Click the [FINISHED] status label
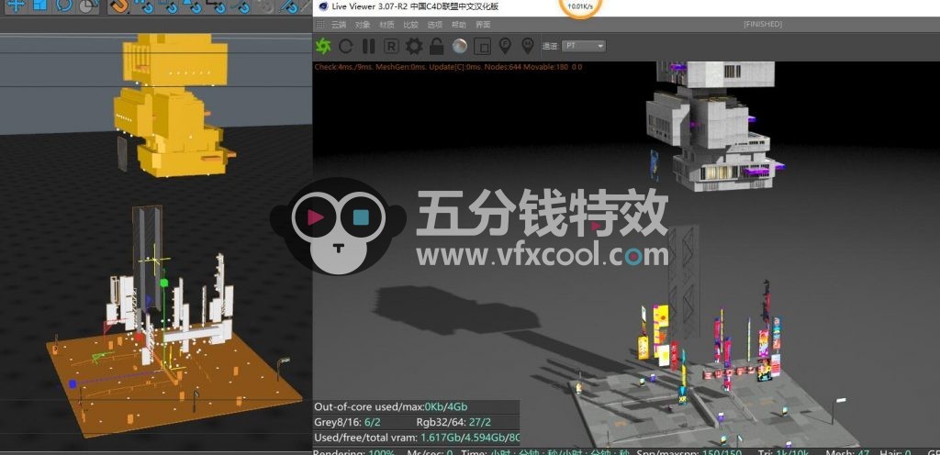The height and width of the screenshot is (455, 940). 763,24
